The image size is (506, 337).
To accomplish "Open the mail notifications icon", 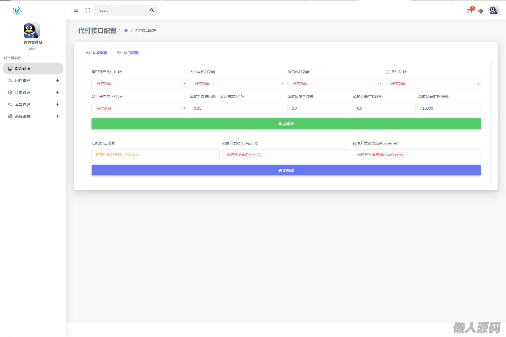I will [x=469, y=11].
